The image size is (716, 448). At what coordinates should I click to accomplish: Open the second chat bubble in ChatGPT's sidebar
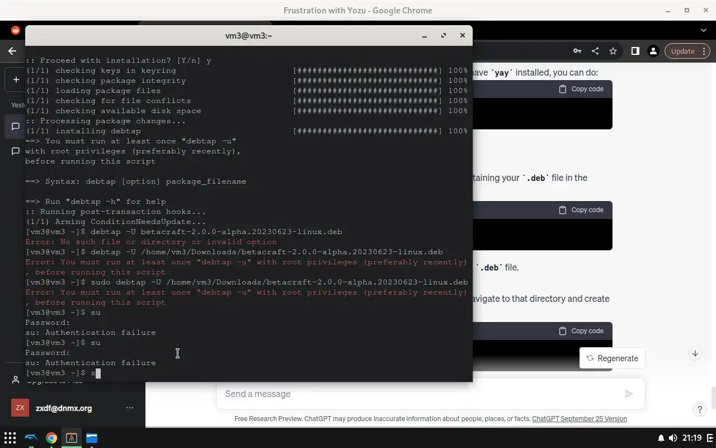[x=16, y=151]
